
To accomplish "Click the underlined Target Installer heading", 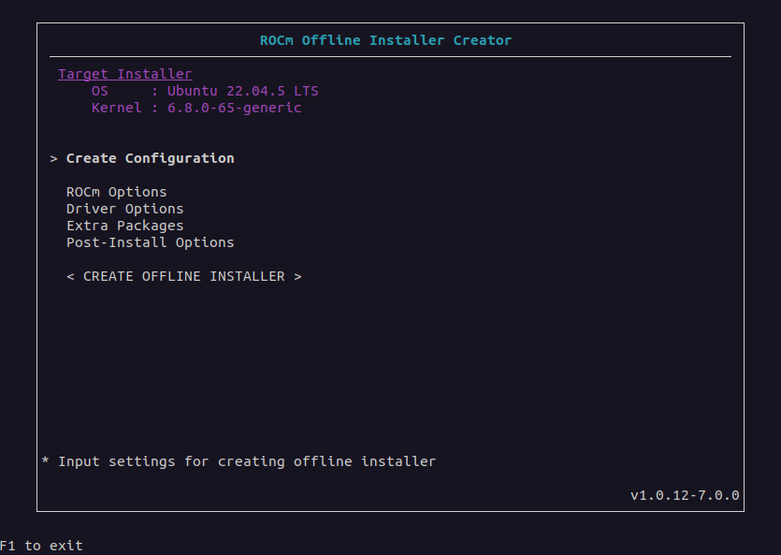I will (x=125, y=74).
